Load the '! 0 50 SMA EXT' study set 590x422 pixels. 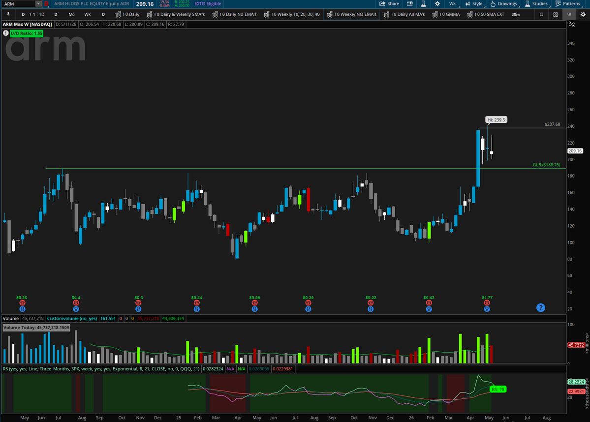tap(485, 14)
